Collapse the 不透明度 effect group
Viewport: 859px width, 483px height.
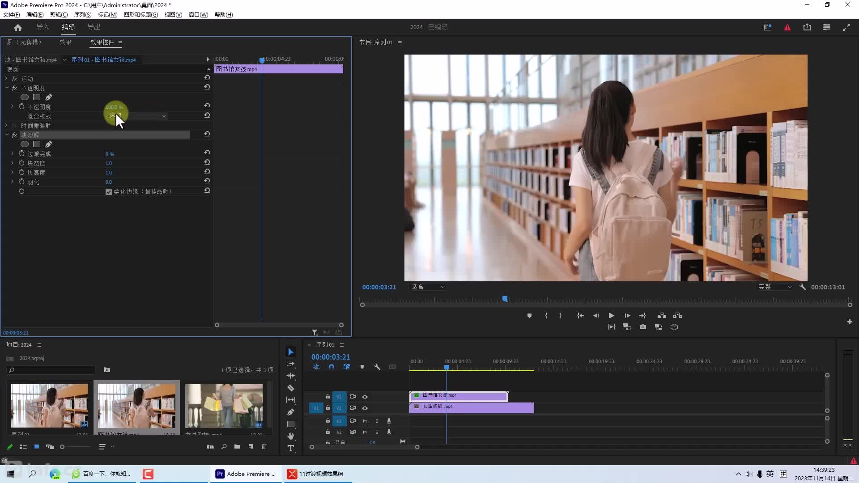[7, 88]
